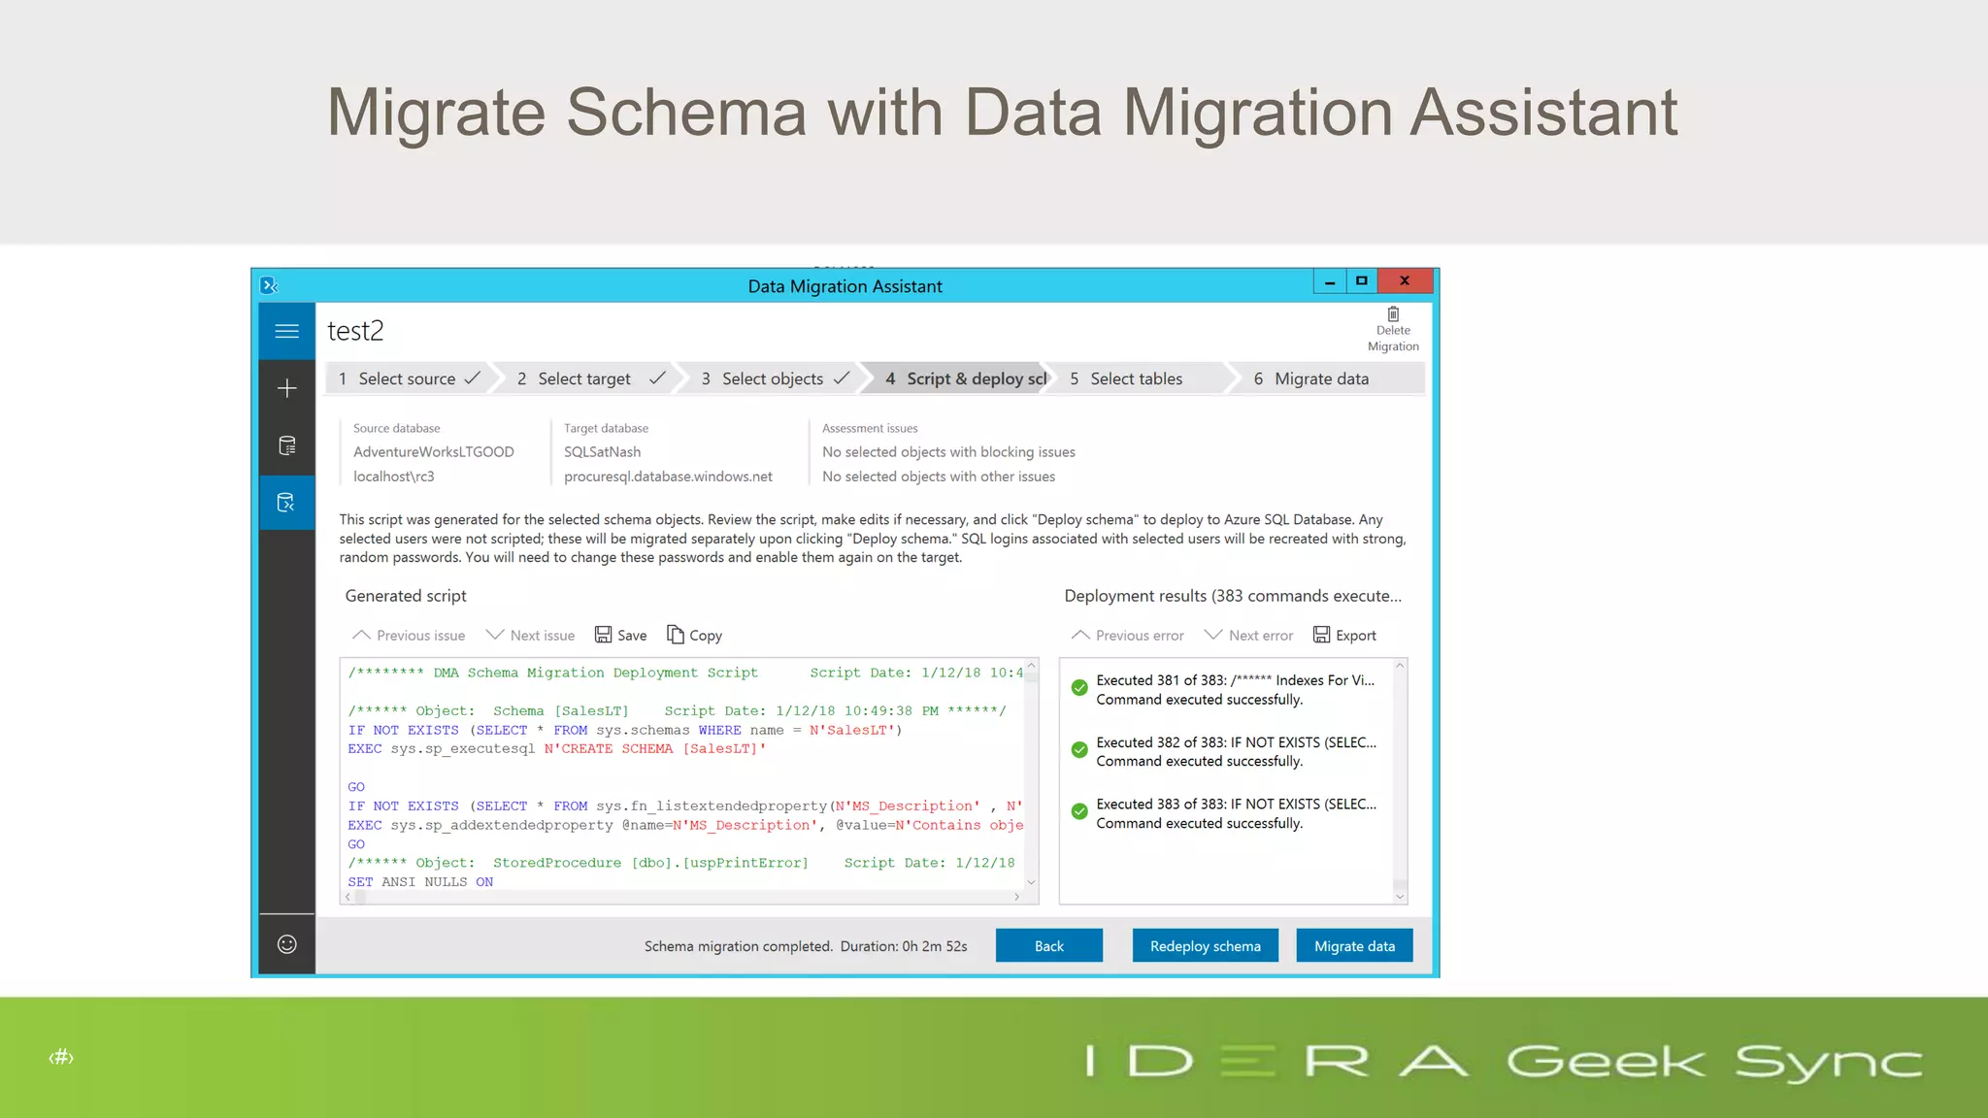Select the Executed 383 of 383 result
The width and height of the screenshot is (1988, 1118).
click(1226, 813)
